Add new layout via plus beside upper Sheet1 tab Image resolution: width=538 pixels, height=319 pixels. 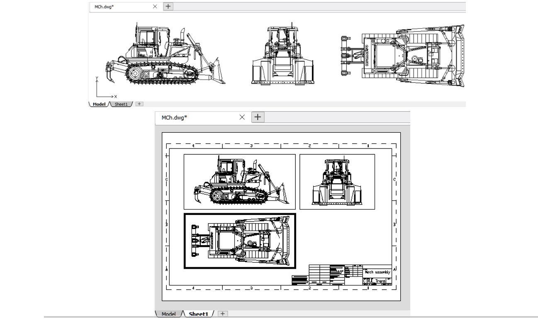[139, 104]
